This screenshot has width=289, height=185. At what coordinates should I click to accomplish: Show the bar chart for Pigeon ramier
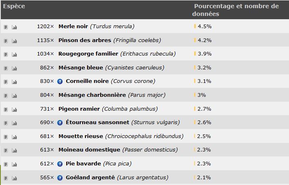(x=14, y=110)
